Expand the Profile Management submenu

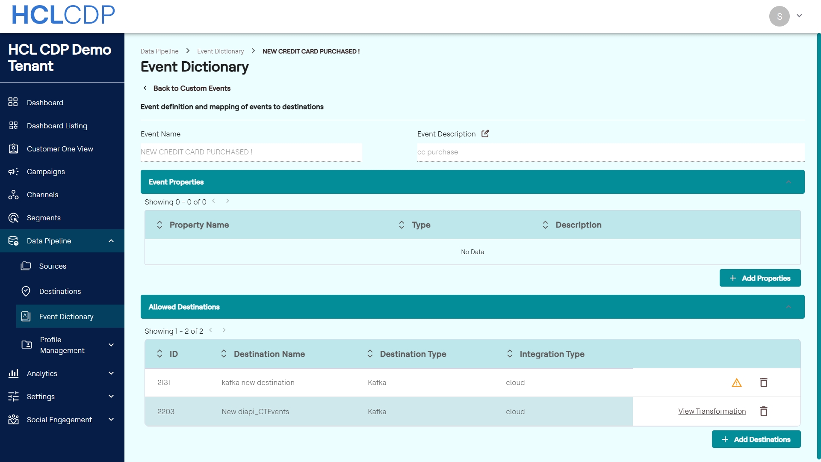(111, 345)
